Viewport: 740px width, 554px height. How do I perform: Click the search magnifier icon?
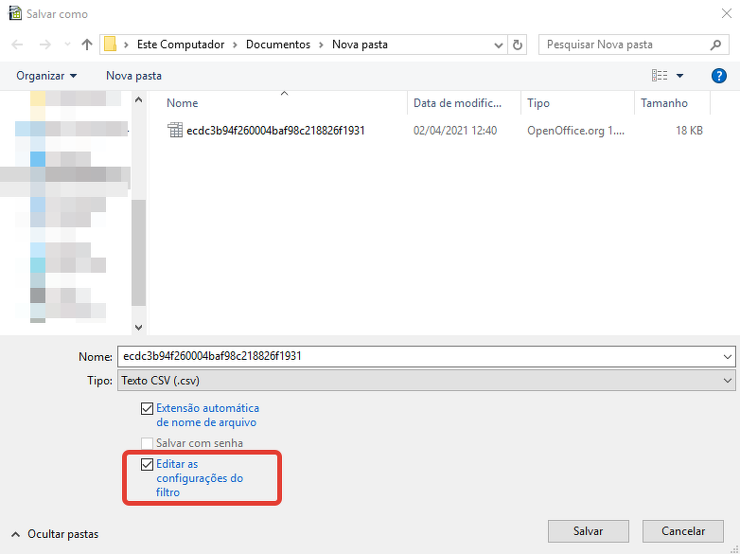click(716, 45)
